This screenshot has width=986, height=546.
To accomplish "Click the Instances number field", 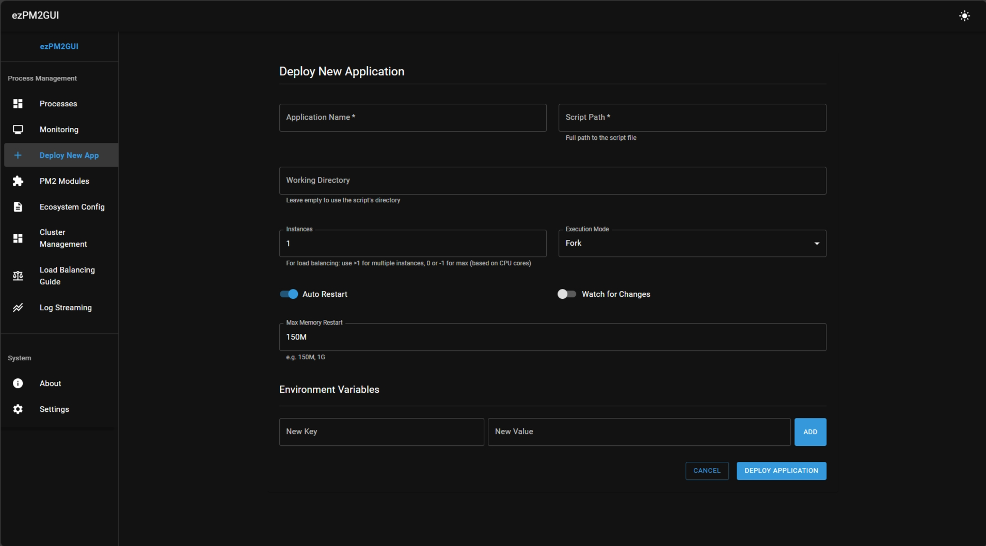I will point(412,244).
